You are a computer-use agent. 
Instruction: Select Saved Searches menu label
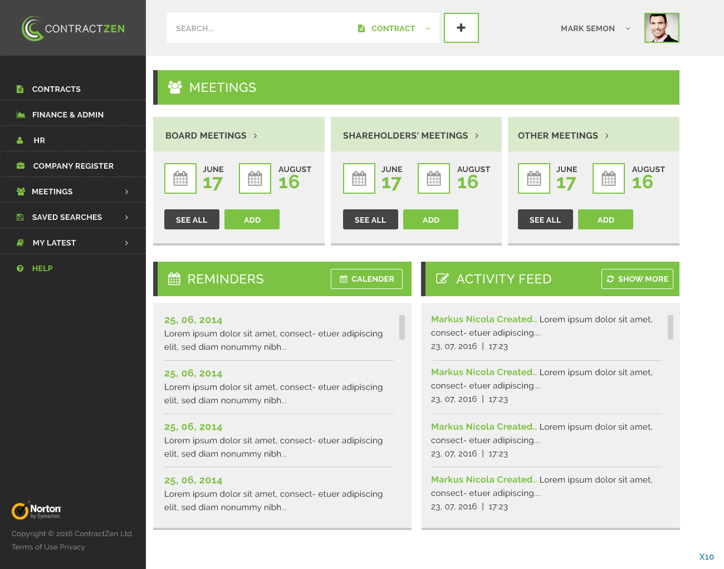pos(67,217)
